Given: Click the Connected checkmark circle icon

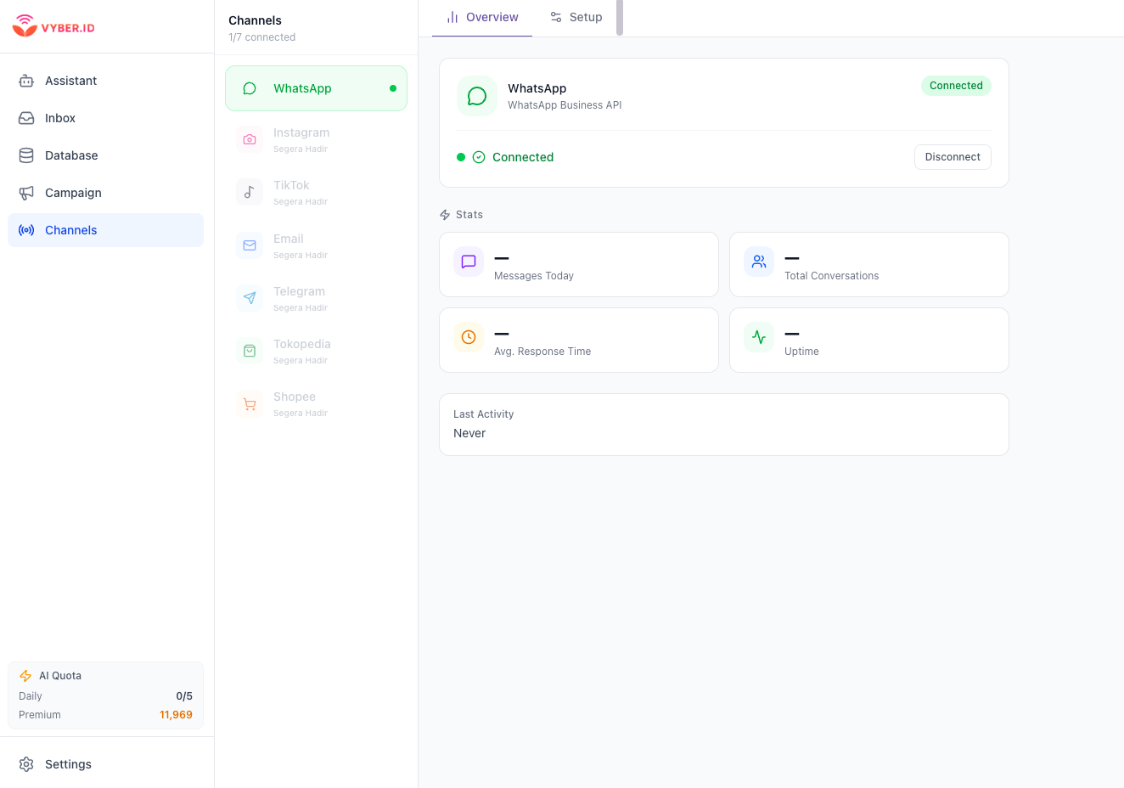Looking at the screenshot, I should [x=479, y=157].
